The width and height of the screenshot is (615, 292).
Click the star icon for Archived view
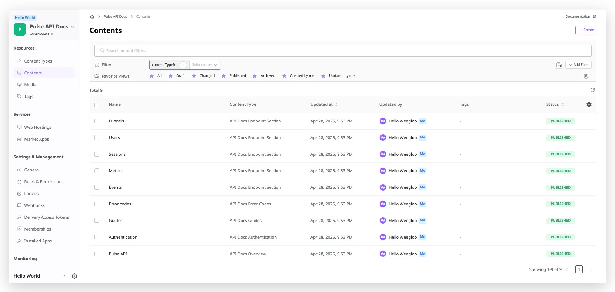[x=255, y=76]
